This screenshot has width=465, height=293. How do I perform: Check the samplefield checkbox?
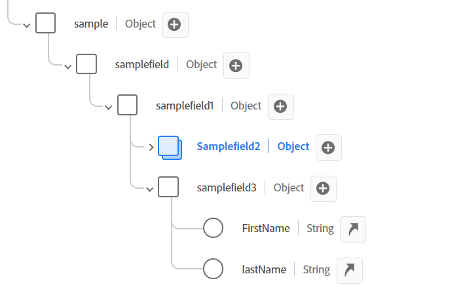point(86,64)
